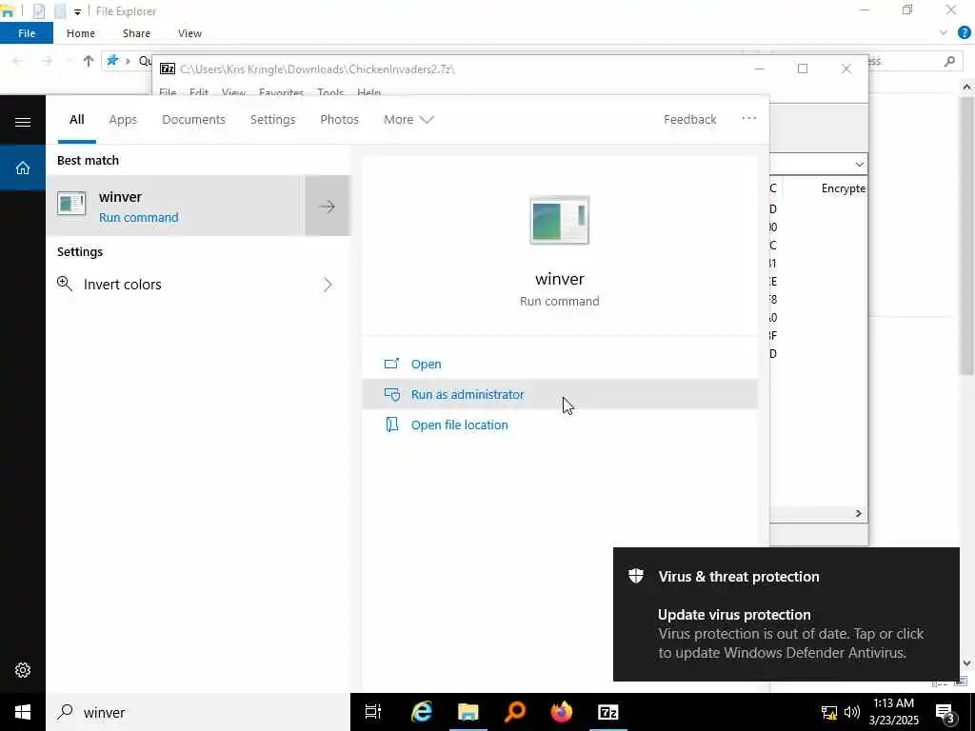Image resolution: width=975 pixels, height=731 pixels.
Task: Open the More filter dropdown
Action: pos(408,119)
